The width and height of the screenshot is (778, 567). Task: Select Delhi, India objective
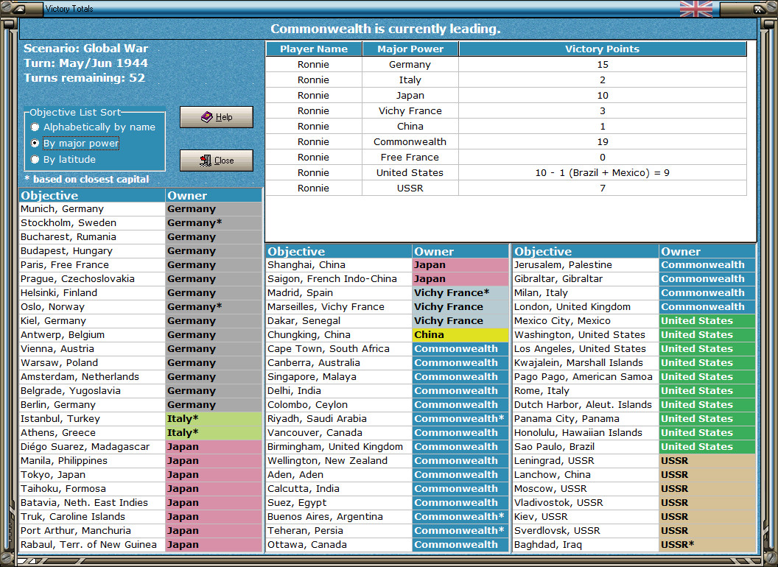pos(339,391)
